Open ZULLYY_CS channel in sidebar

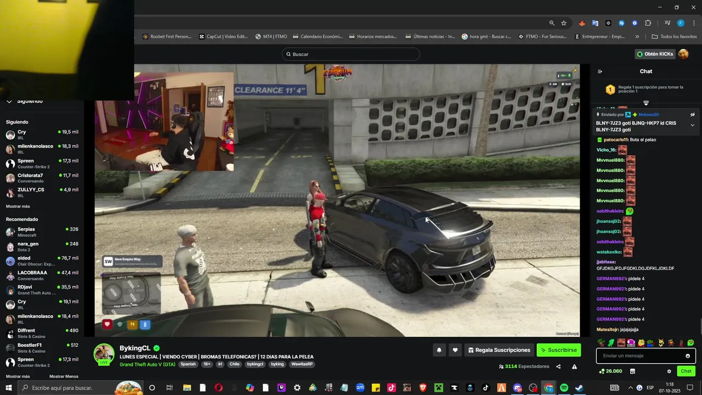pyautogui.click(x=42, y=192)
